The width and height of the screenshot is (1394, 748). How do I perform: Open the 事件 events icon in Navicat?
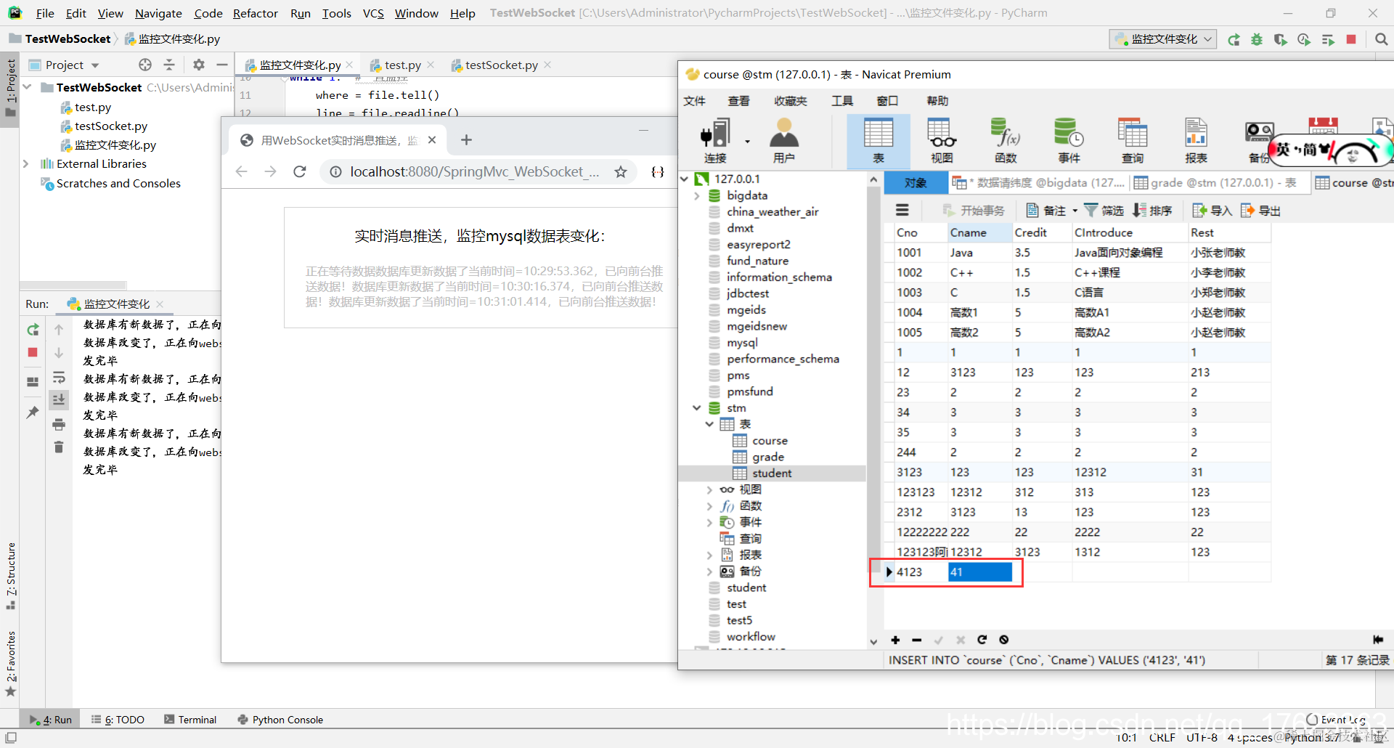(1069, 141)
